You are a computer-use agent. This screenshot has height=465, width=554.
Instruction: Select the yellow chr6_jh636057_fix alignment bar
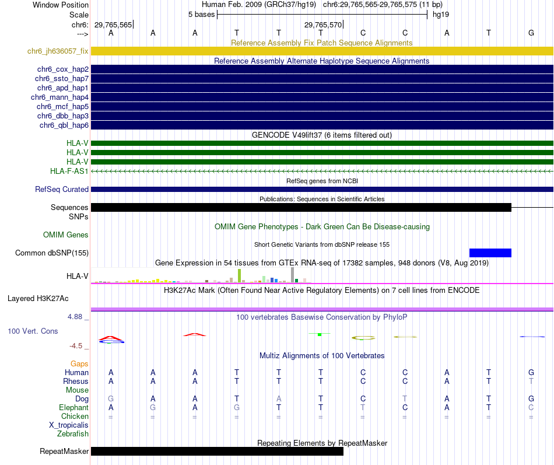click(322, 51)
